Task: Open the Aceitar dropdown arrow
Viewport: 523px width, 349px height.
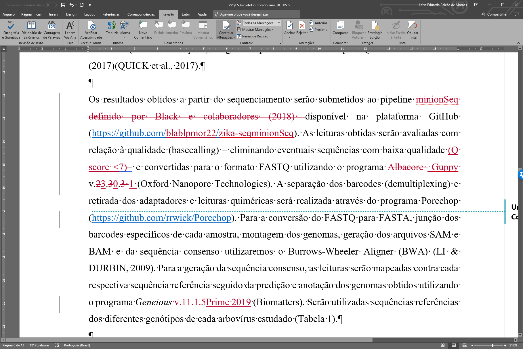Action: pyautogui.click(x=289, y=37)
